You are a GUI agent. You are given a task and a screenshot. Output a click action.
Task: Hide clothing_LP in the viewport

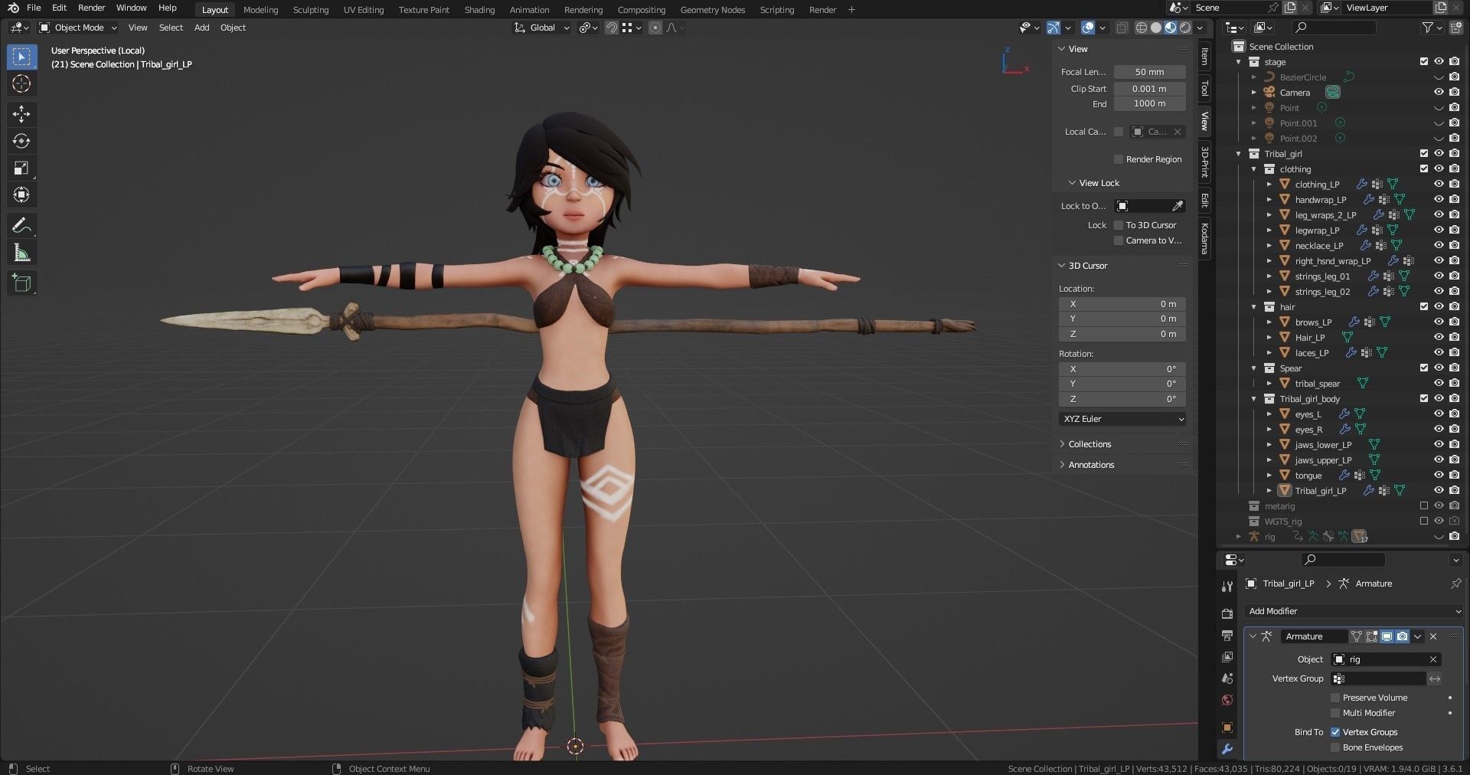[1439, 184]
